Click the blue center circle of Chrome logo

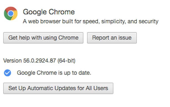pyautogui.click(x=11, y=14)
